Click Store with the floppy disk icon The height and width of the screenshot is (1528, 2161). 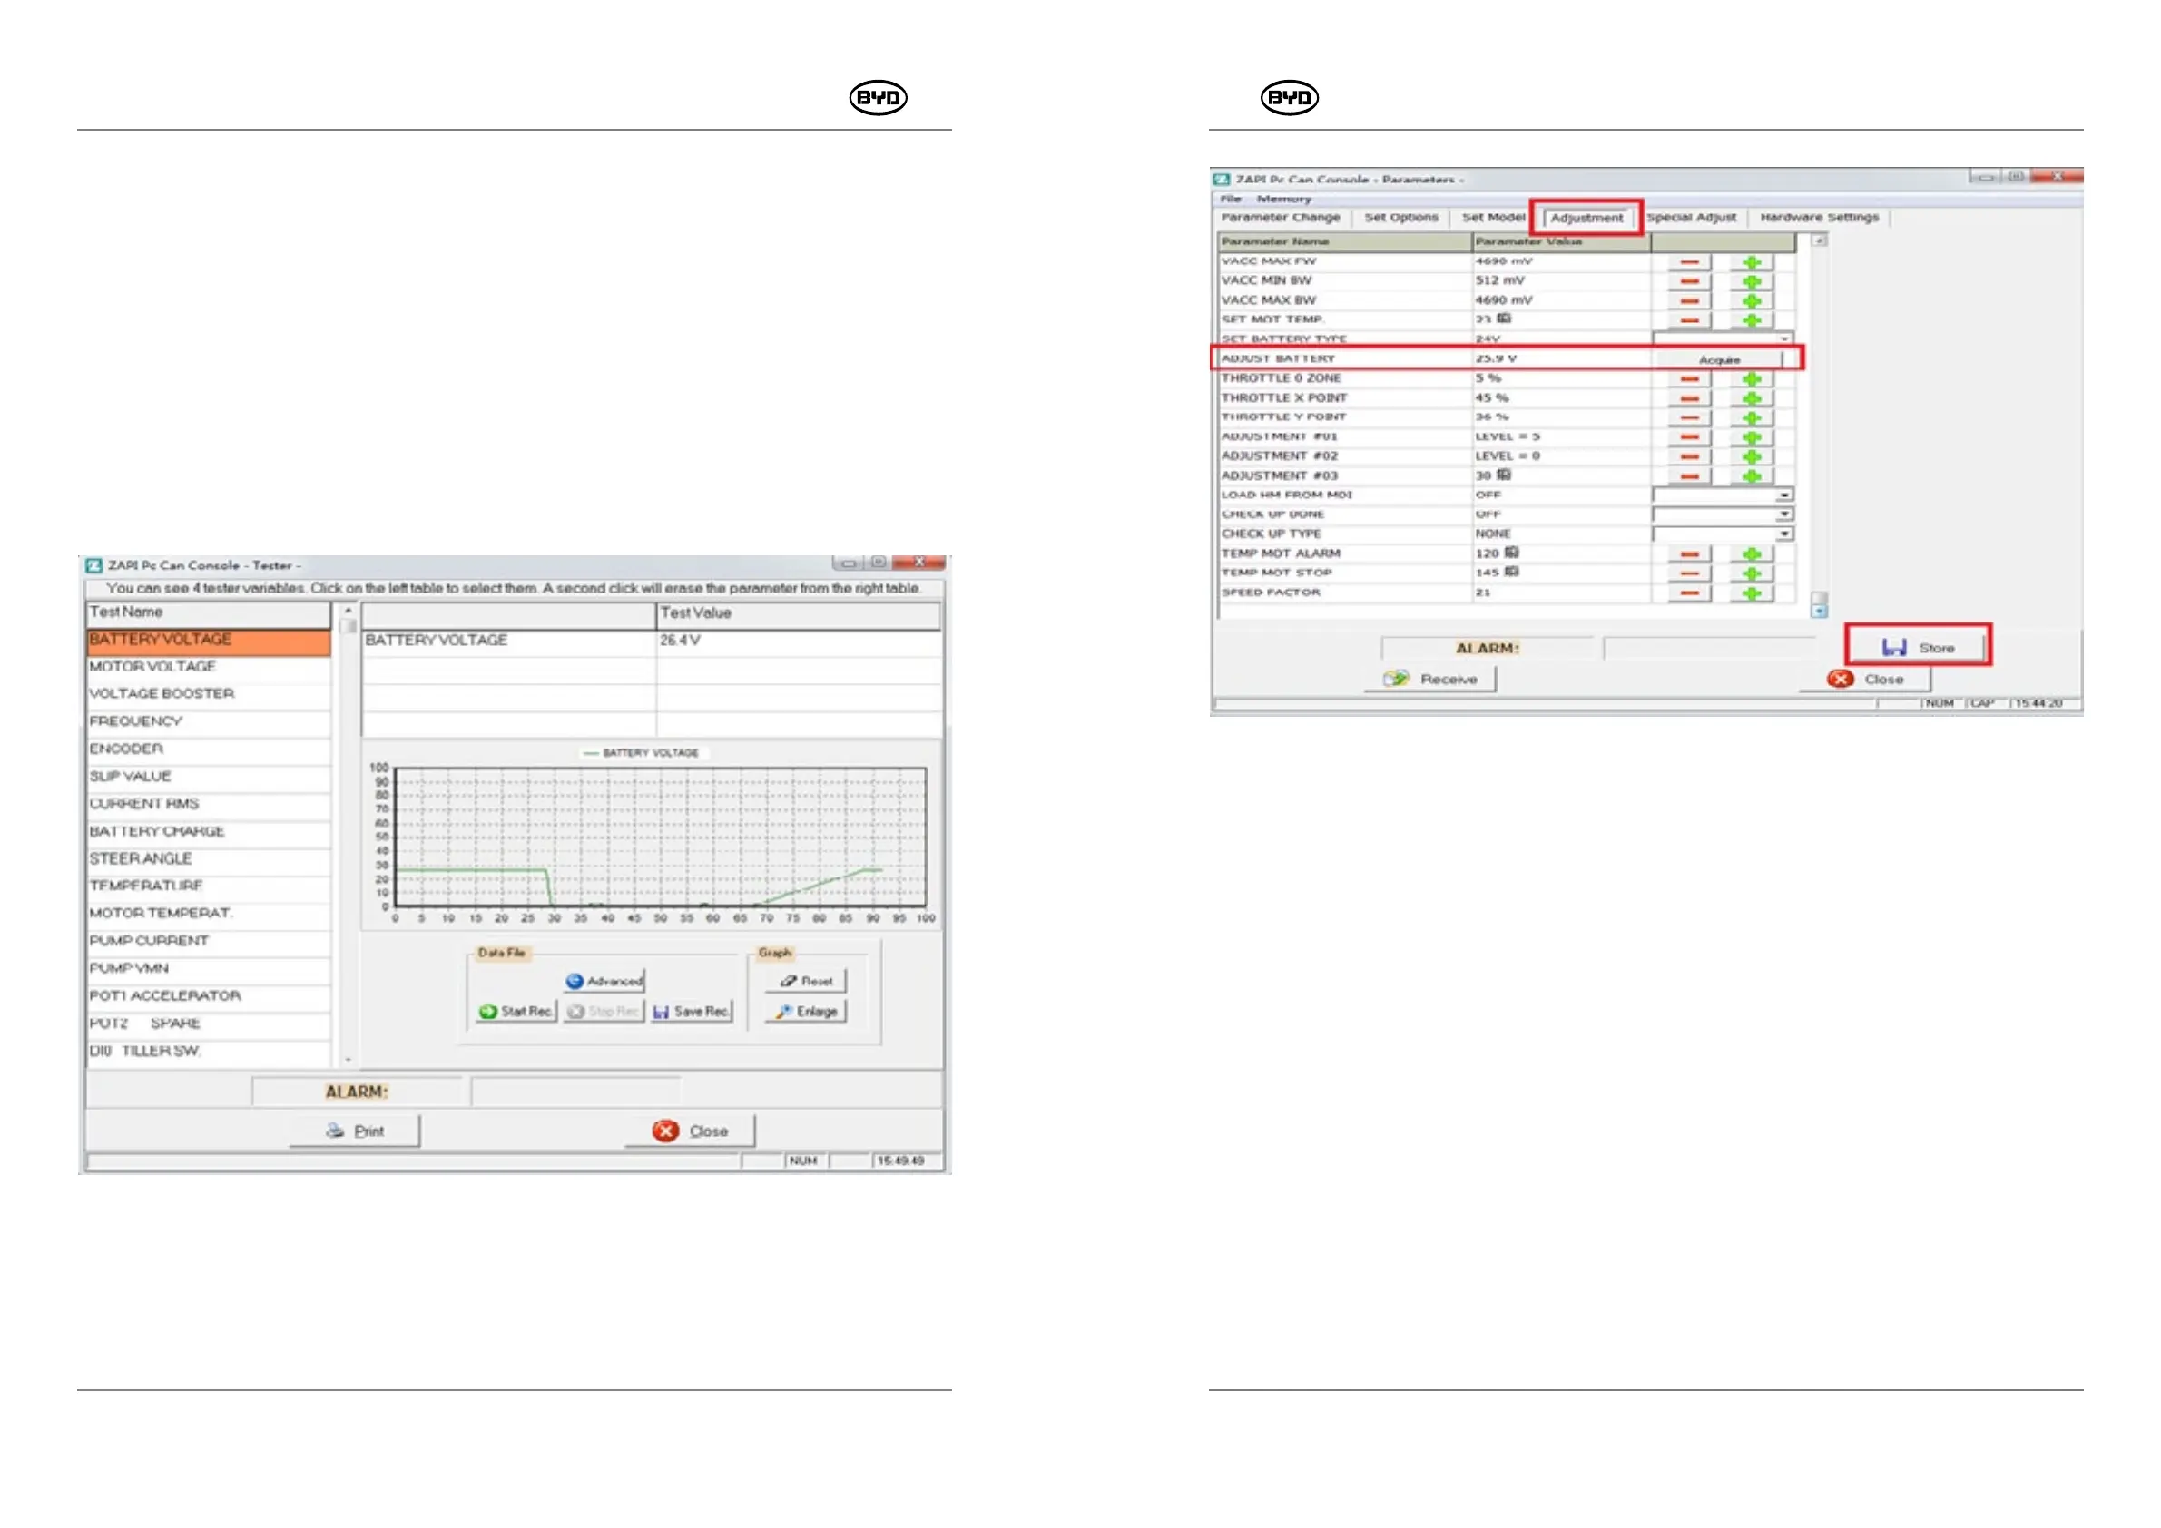1917,647
